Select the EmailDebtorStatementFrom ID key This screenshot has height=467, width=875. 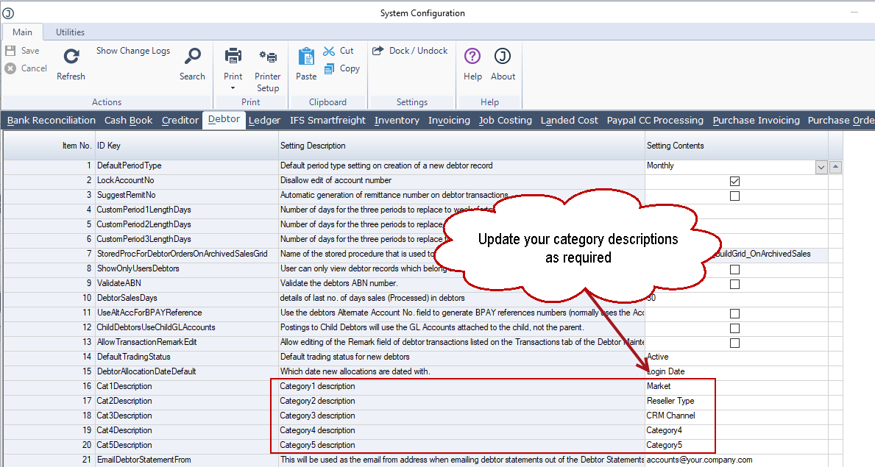point(144,460)
